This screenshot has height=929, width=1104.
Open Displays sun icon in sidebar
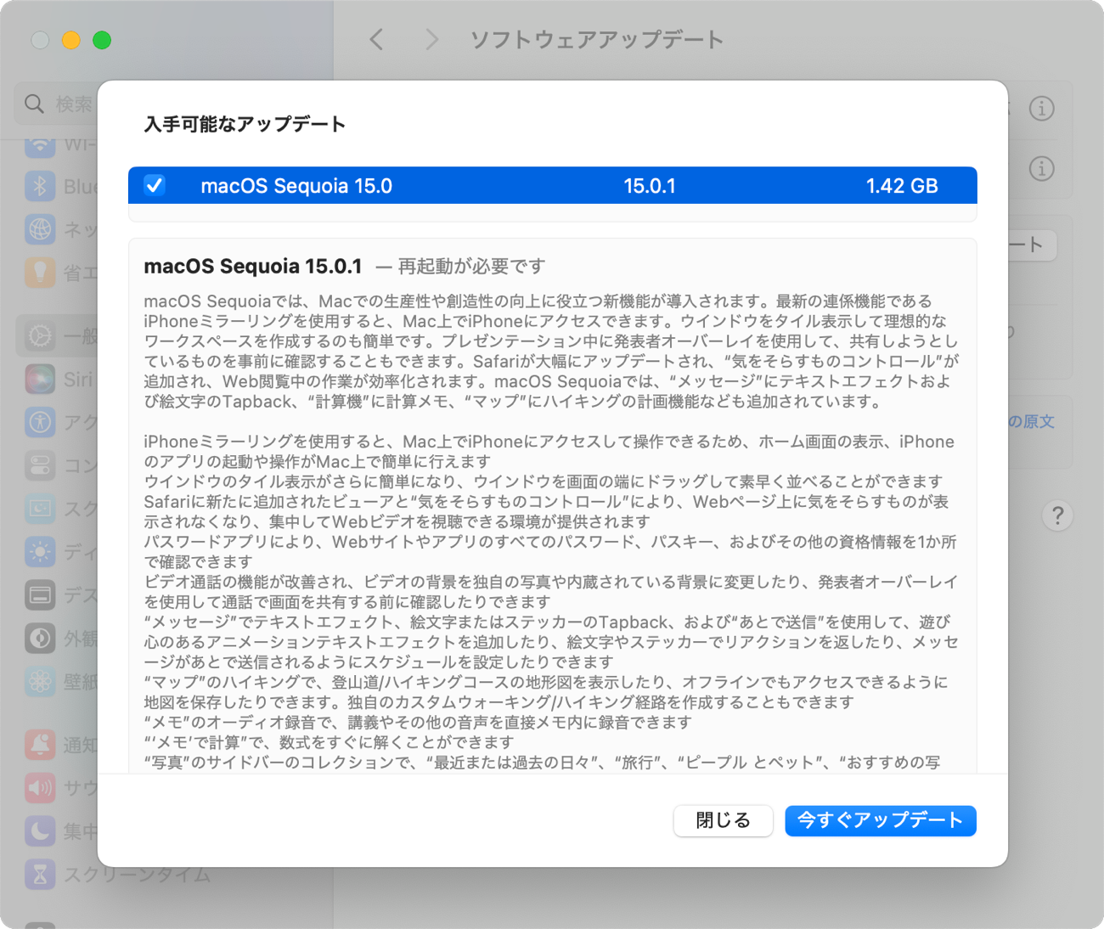(x=40, y=552)
